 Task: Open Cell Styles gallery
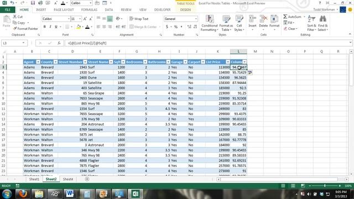point(239,23)
